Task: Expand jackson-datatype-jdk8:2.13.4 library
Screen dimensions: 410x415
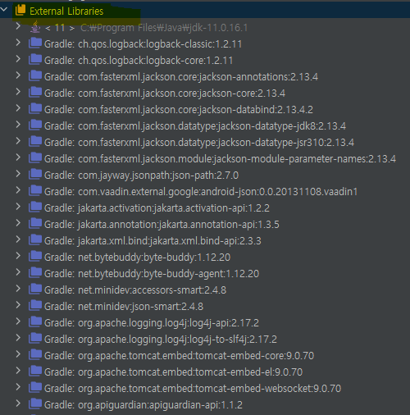Action: pyautogui.click(x=18, y=125)
